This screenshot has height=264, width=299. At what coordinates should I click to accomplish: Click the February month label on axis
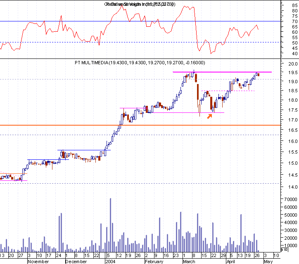[x=154, y=262]
